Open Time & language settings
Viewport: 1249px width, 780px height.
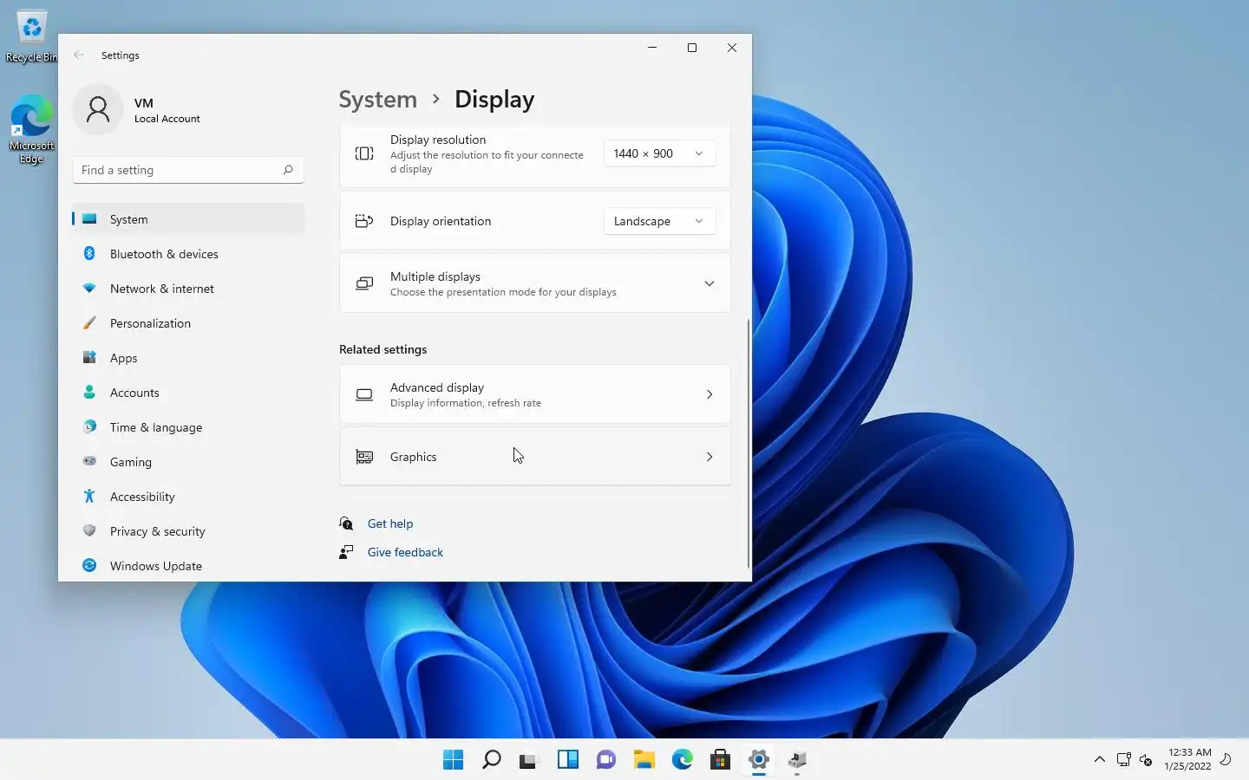tap(188, 427)
